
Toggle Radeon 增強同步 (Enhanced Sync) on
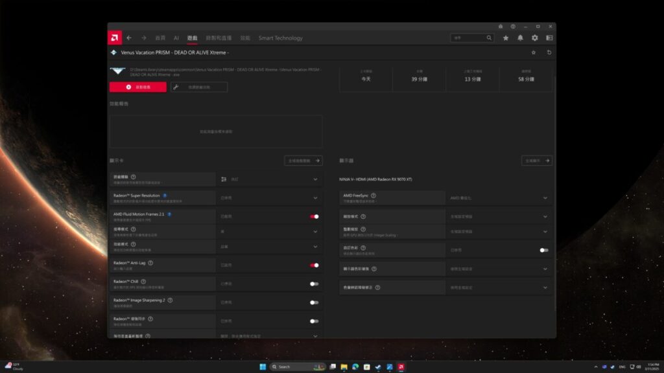[x=314, y=321]
